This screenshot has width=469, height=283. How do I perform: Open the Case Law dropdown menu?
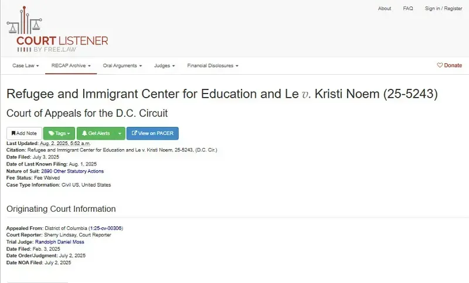[x=26, y=65]
